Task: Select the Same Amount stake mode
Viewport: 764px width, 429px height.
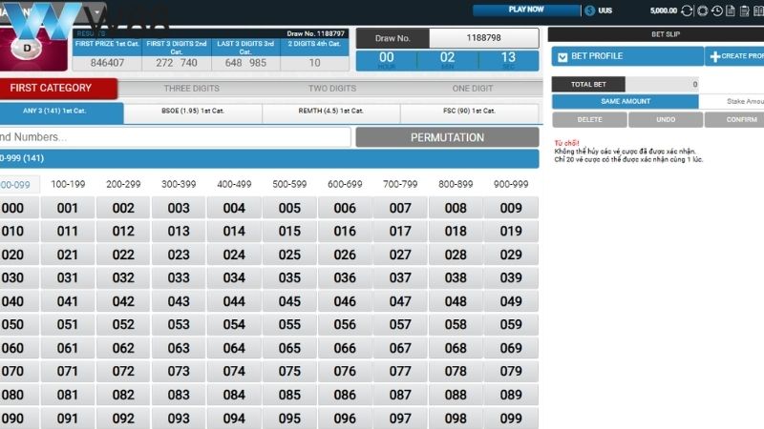Action: point(626,101)
